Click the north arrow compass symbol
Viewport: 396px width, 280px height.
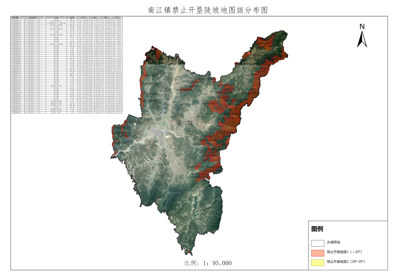click(x=362, y=36)
